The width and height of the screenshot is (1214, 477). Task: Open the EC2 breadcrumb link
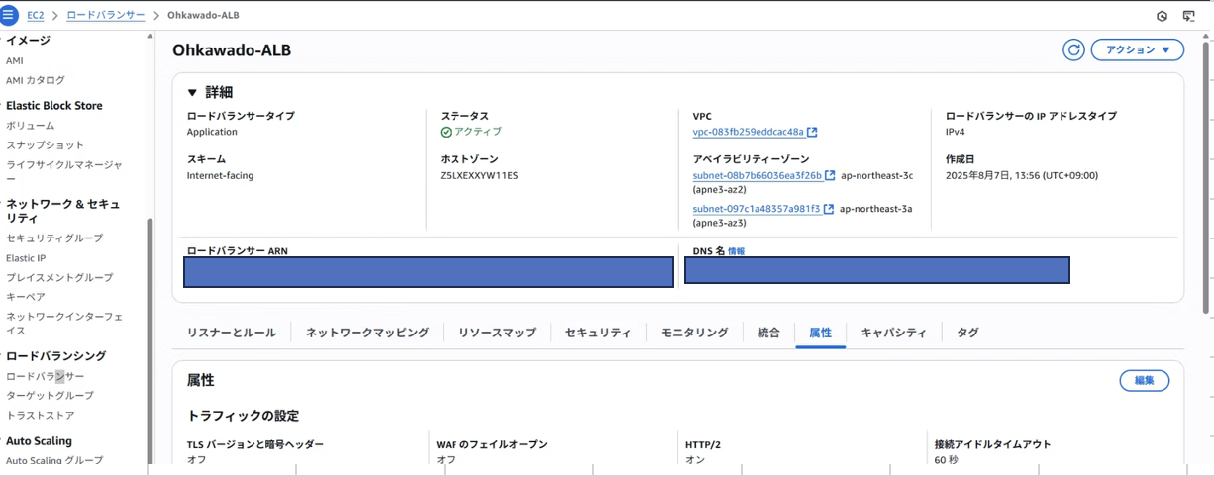click(36, 16)
